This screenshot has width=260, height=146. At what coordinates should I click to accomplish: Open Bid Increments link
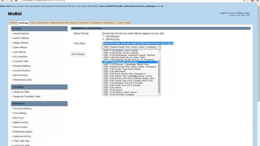[x=20, y=75]
